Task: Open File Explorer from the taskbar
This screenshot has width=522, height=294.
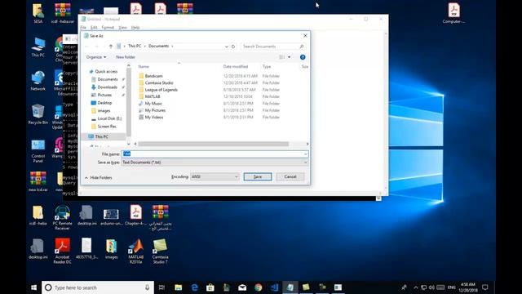Action: click(x=179, y=287)
